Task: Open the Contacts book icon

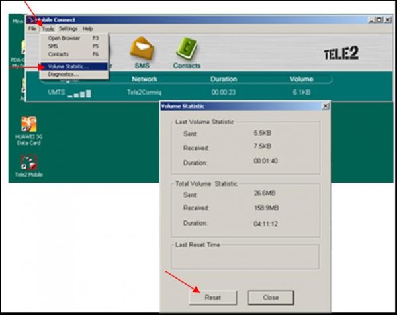Action: (x=187, y=48)
